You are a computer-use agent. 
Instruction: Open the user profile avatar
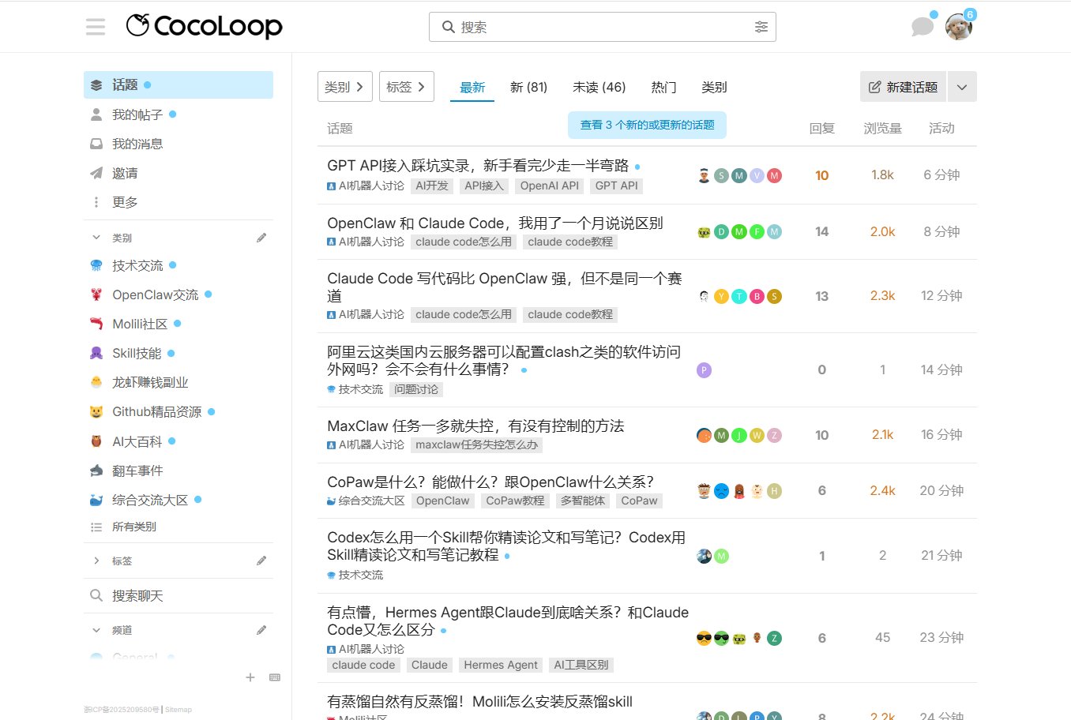958,27
